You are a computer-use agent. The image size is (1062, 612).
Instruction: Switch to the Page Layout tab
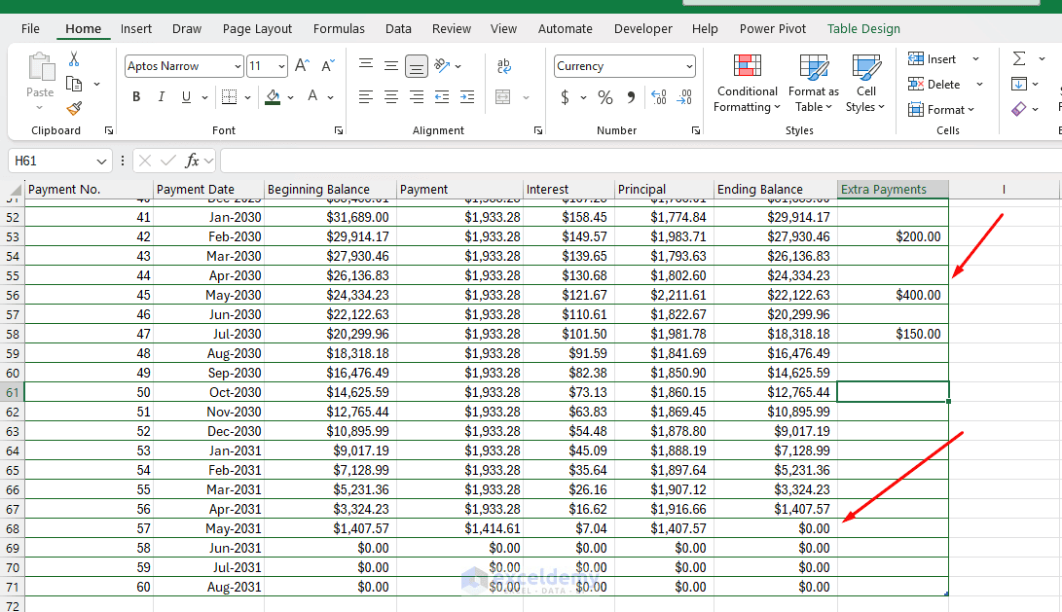click(257, 28)
